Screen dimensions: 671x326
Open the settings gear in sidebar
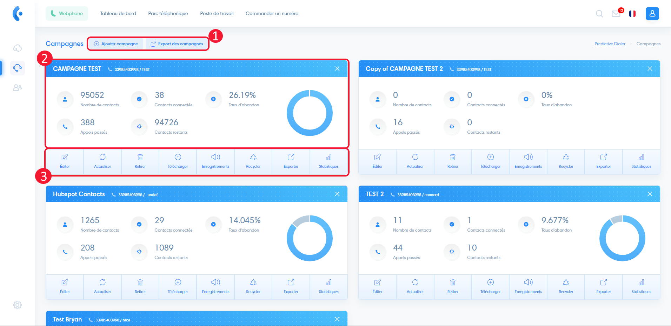coord(17,305)
